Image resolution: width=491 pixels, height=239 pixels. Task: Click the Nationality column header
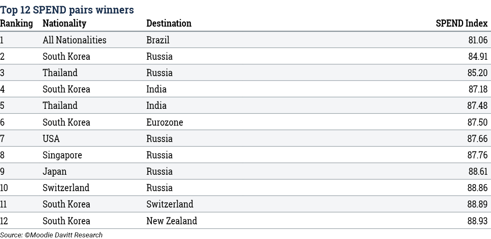tap(65, 23)
